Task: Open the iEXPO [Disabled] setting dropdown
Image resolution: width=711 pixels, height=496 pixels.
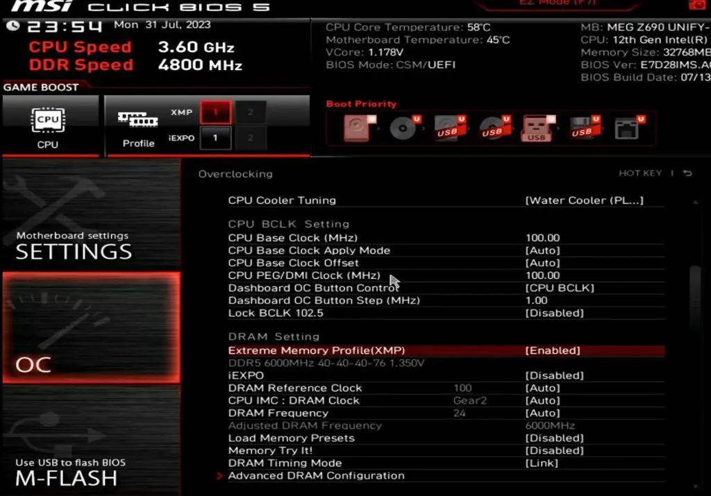Action: point(554,375)
